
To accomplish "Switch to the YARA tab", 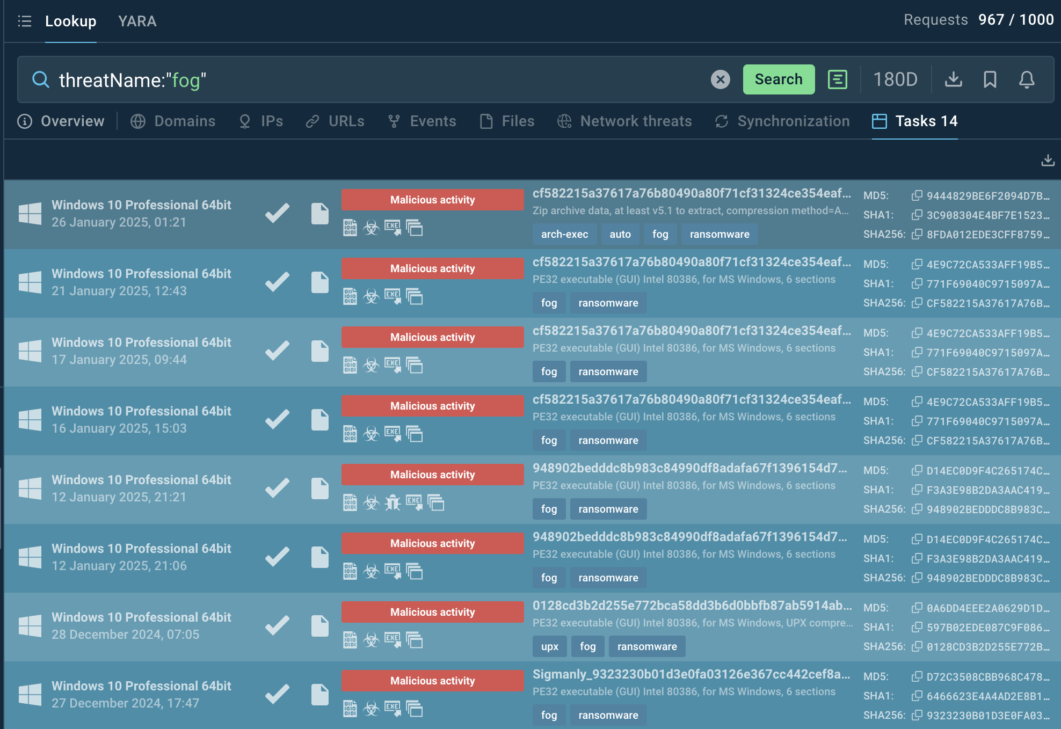I will point(137,21).
